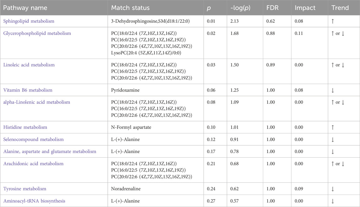Open the Sphingolipid metabolism pathway link
The width and height of the screenshot is (360, 207).
pyautogui.click(x=29, y=21)
